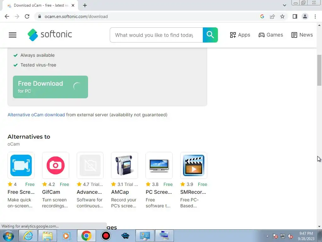
Task: Click the Google icon in the address bar
Action: 262,16
